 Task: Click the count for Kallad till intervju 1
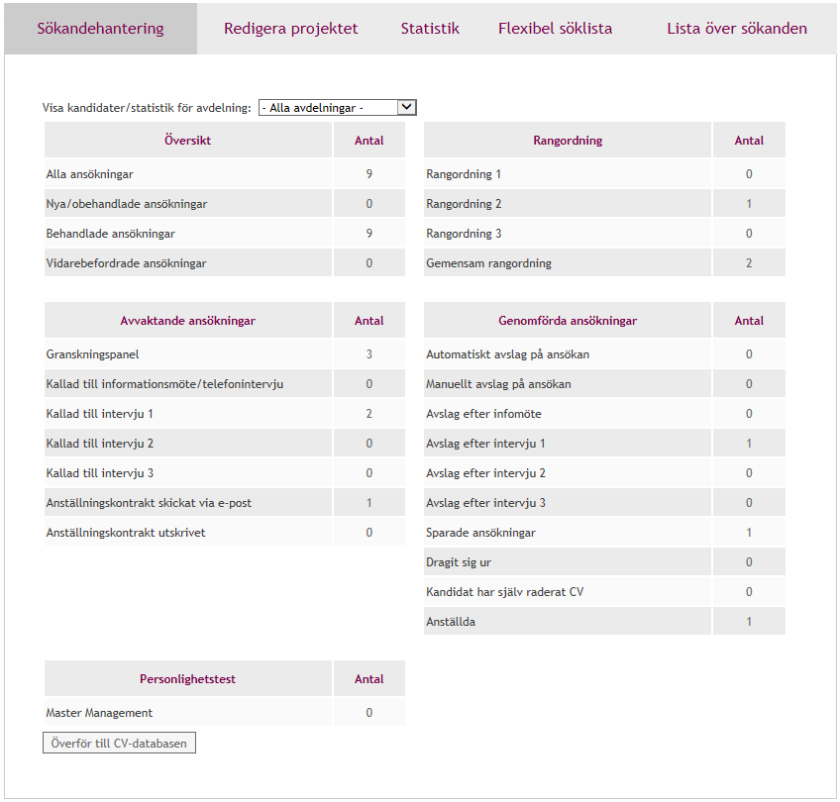pyautogui.click(x=369, y=414)
